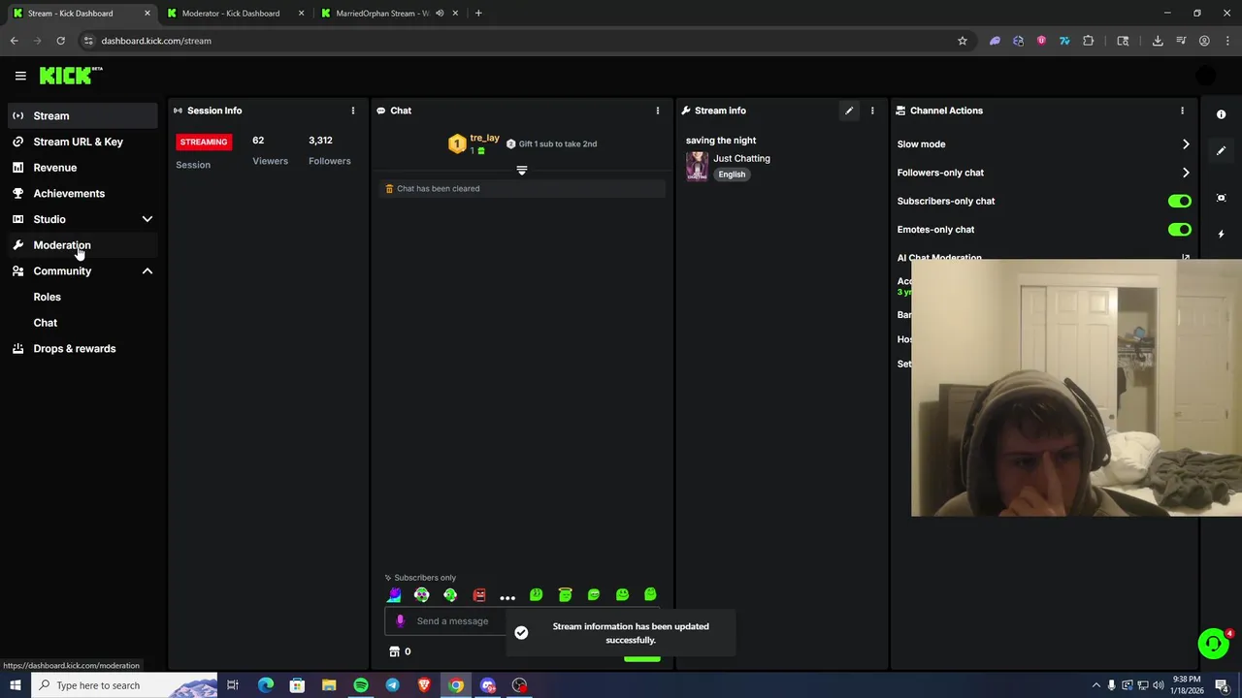
Task: Collapse the Community sidebar section
Action: click(x=147, y=271)
